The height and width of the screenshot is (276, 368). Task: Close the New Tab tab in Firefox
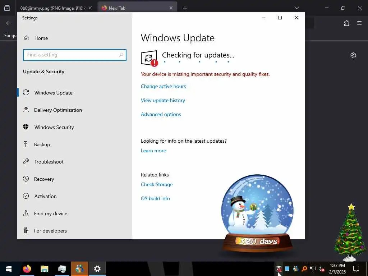tap(171, 8)
